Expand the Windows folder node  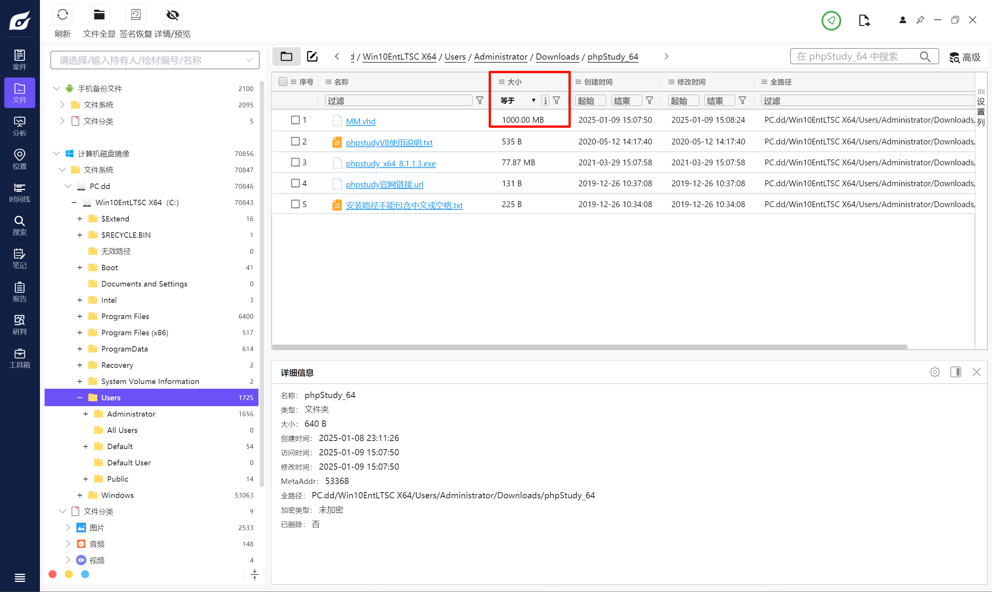pyautogui.click(x=80, y=495)
